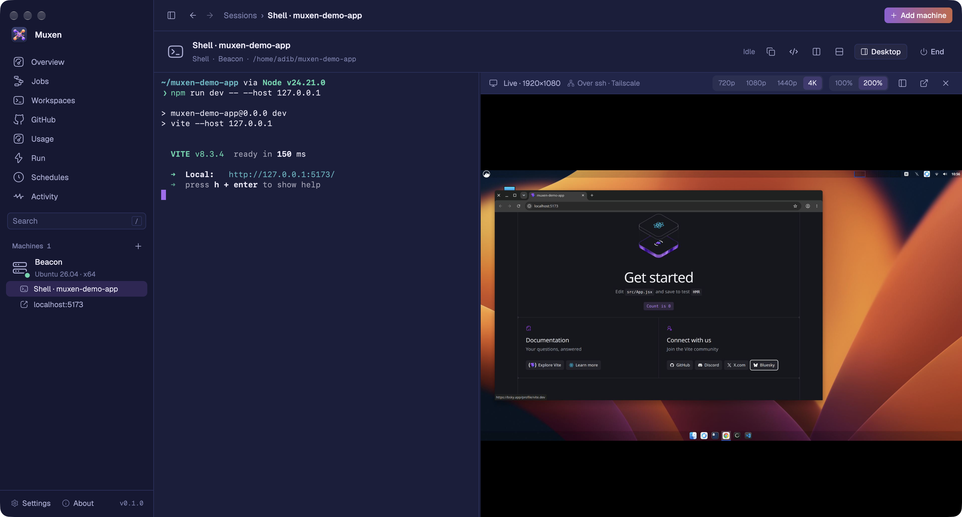This screenshot has width=962, height=517.
Task: Open the VS Code icon in the remote dock
Action: tap(748, 435)
